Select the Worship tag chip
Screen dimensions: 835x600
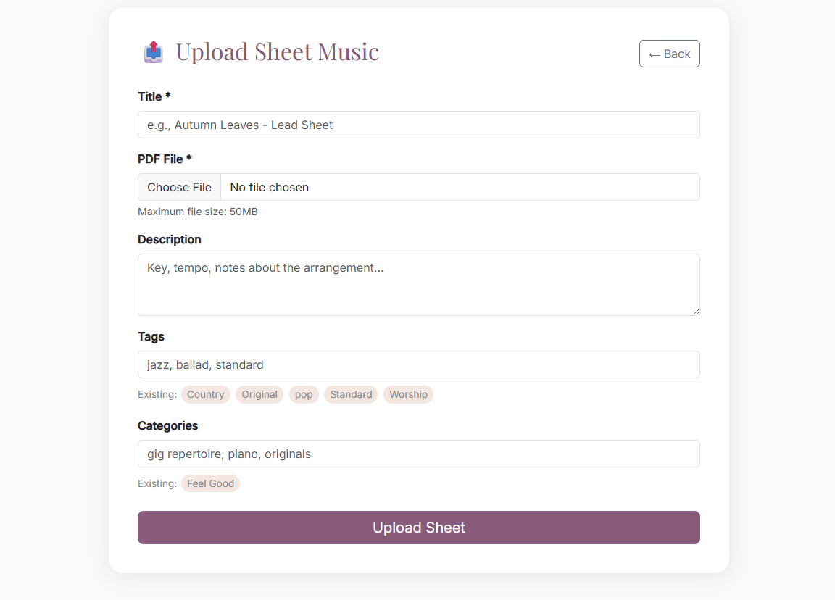pyautogui.click(x=408, y=394)
